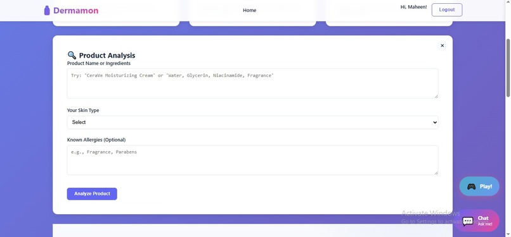
Task: Click the magnifying glass icon beside Product Analysis
Action: tap(72, 55)
